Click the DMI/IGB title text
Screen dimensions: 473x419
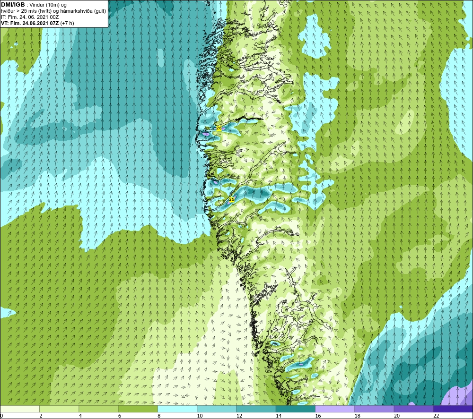click(x=13, y=5)
